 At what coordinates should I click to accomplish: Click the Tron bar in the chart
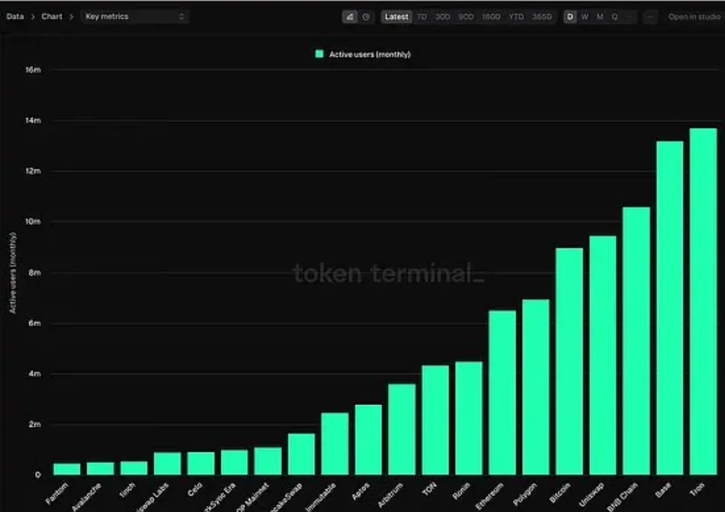tap(702, 301)
